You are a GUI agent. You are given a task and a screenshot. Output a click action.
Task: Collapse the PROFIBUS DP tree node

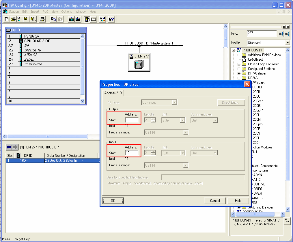(x=234, y=50)
